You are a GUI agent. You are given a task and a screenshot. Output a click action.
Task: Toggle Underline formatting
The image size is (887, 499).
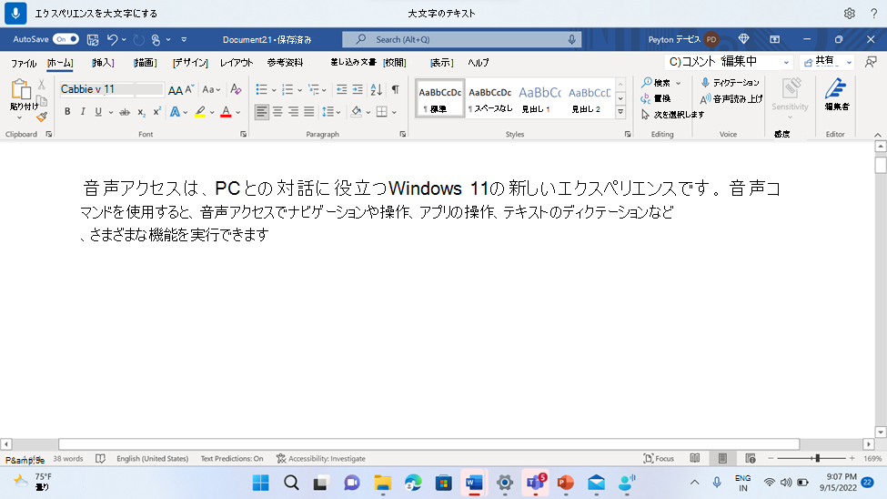point(98,112)
